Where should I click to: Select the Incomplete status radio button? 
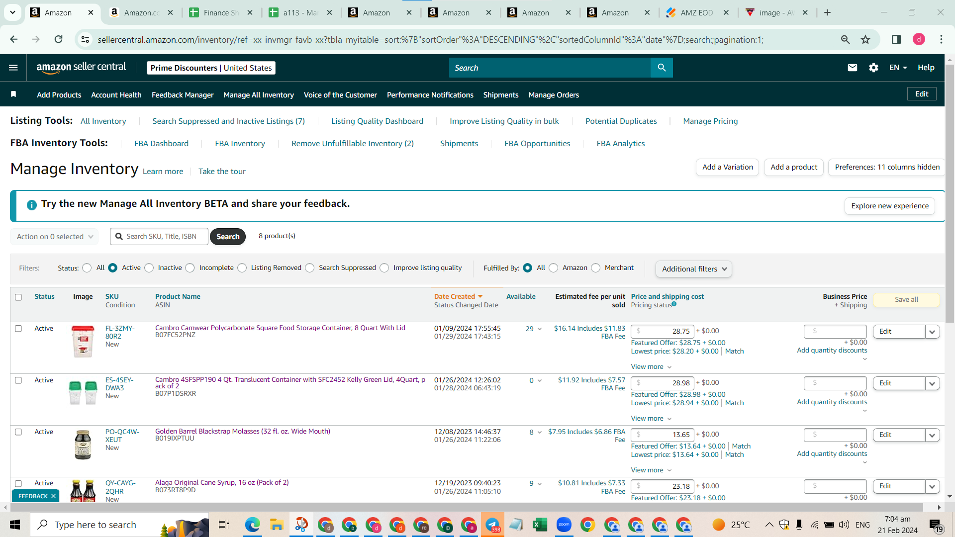(x=190, y=268)
